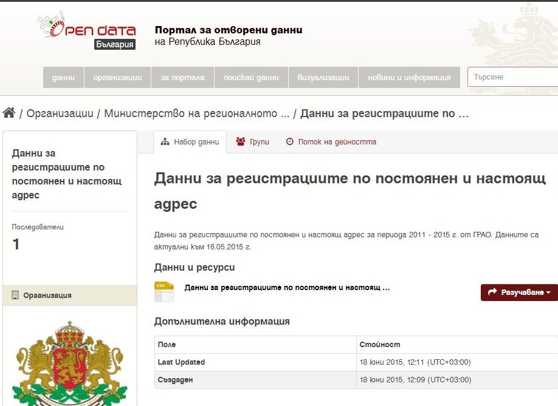Open resource link 'Данни за регистрациите по постоянен и настоящ ...'

coord(287,288)
